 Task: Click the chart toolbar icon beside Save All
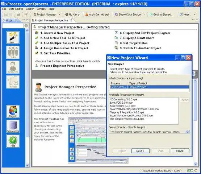(x=18, y=14)
